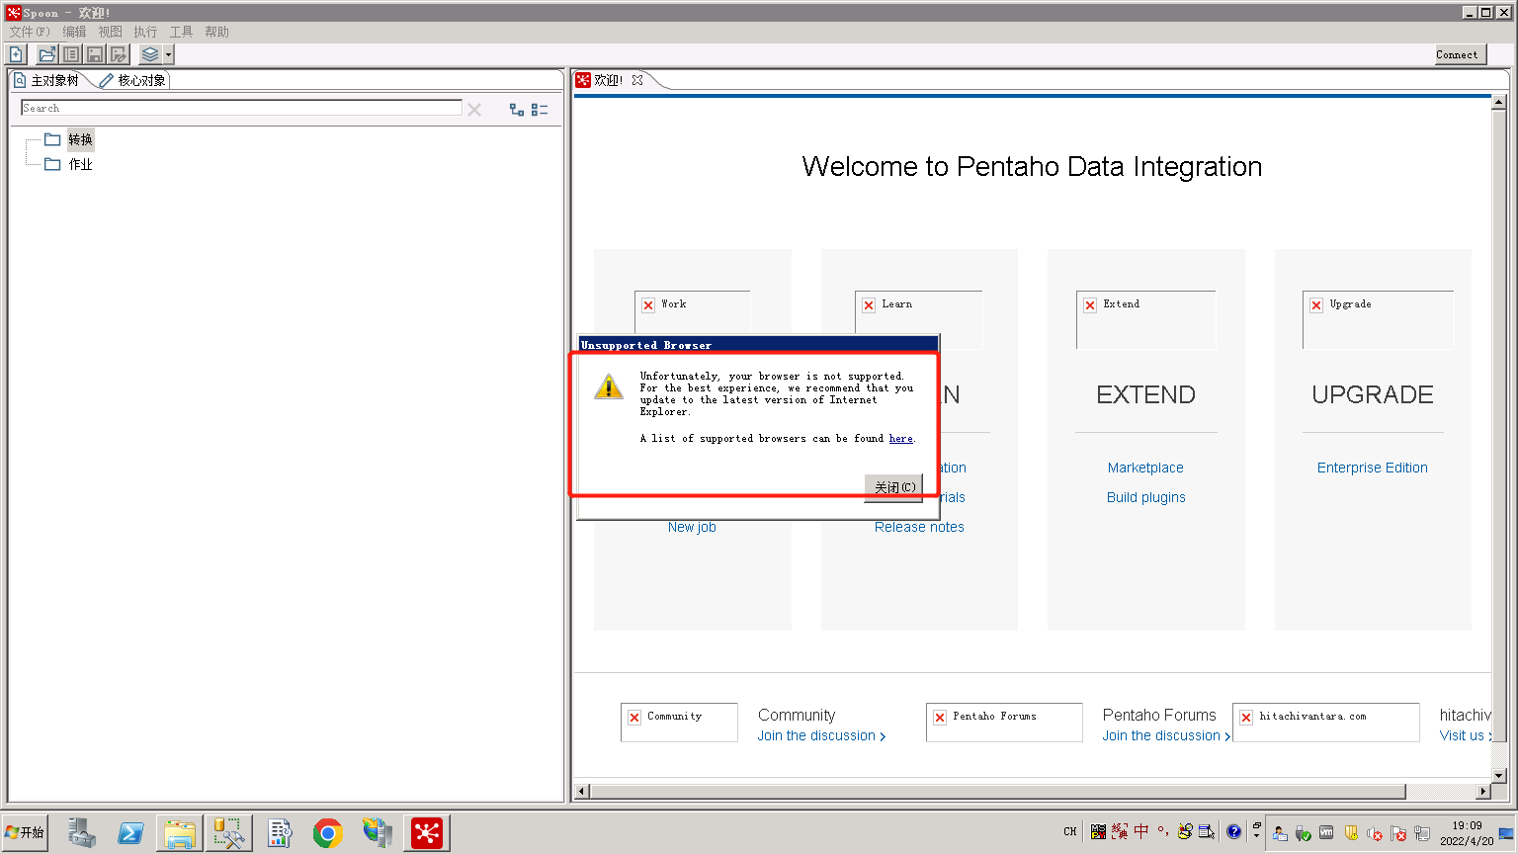Open the 开始 Start menu
1518x854 pixels.
[x=25, y=832]
